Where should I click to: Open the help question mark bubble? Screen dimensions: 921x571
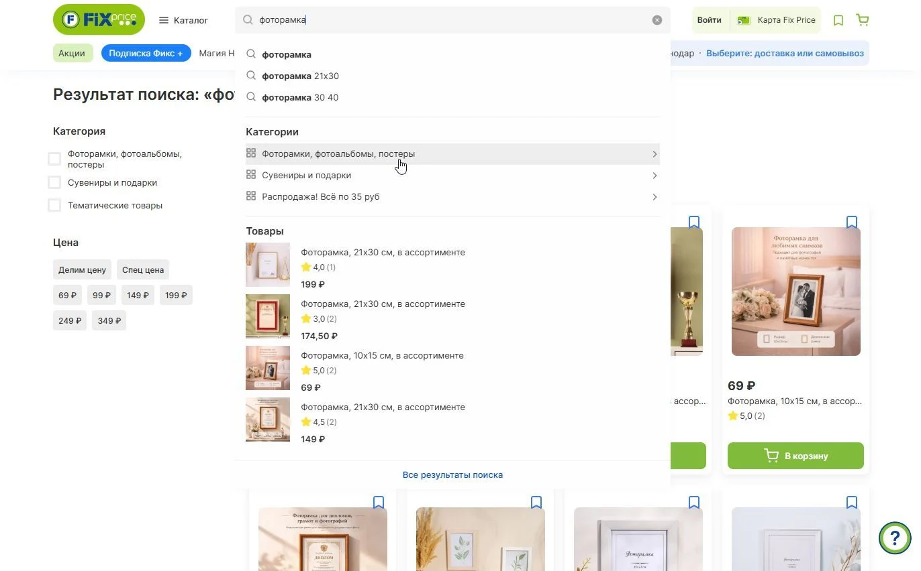point(895,537)
